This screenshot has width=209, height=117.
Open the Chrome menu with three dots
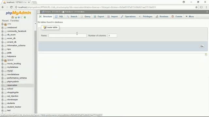pos(206,7)
